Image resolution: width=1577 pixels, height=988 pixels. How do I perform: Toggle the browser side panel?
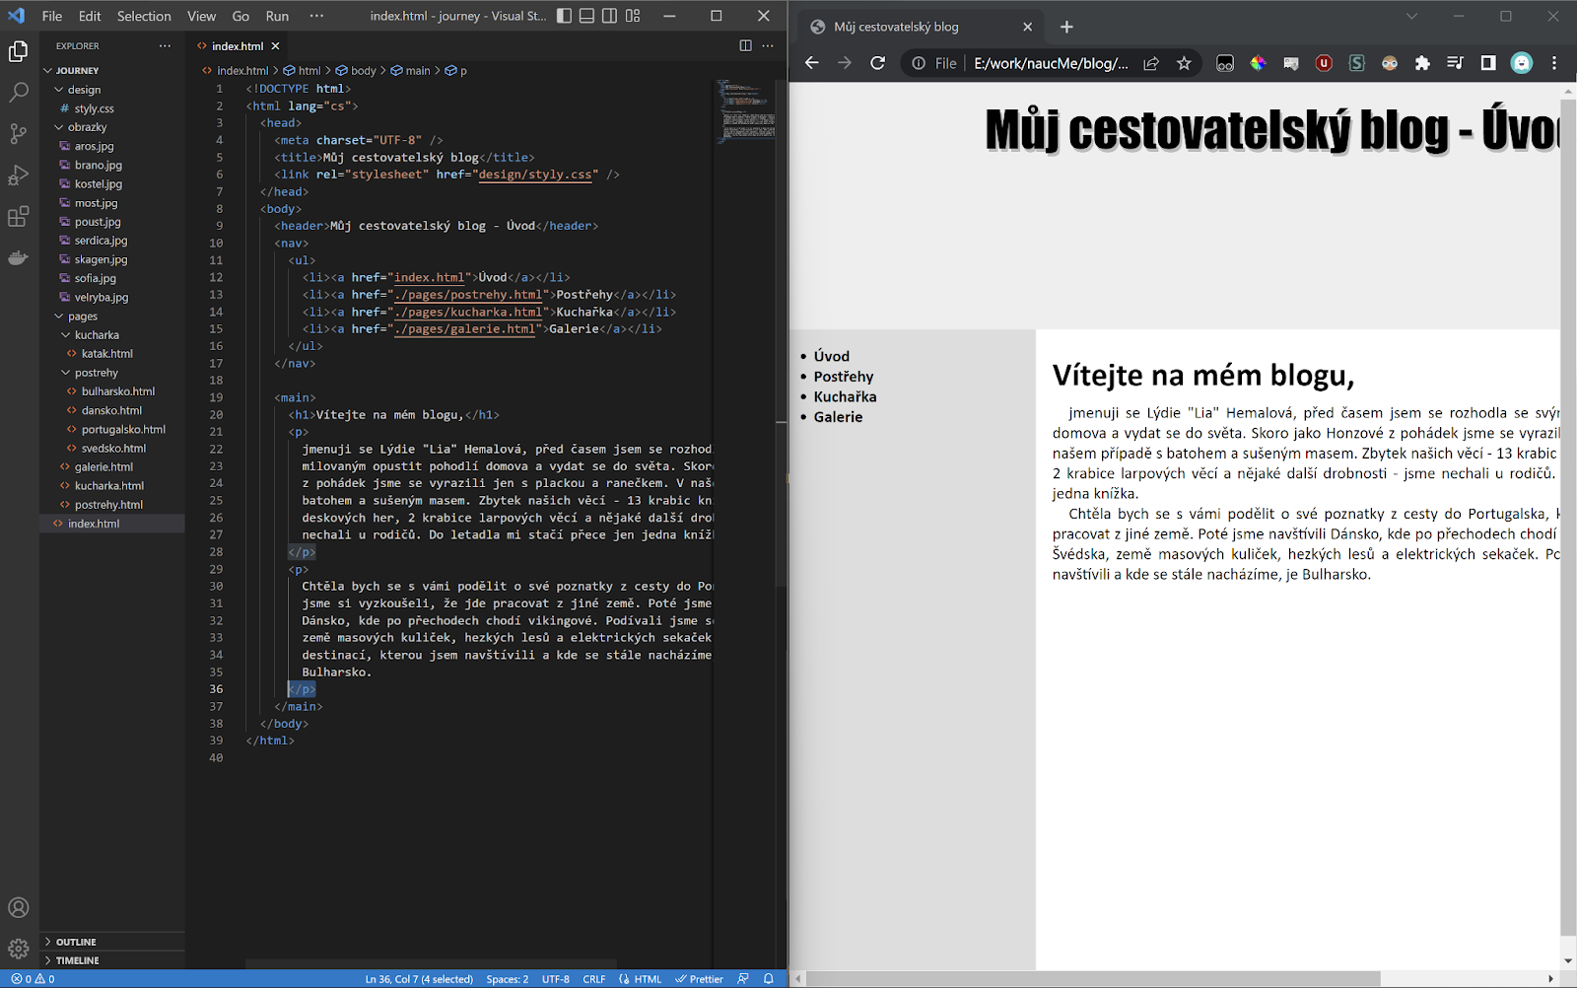[1488, 63]
